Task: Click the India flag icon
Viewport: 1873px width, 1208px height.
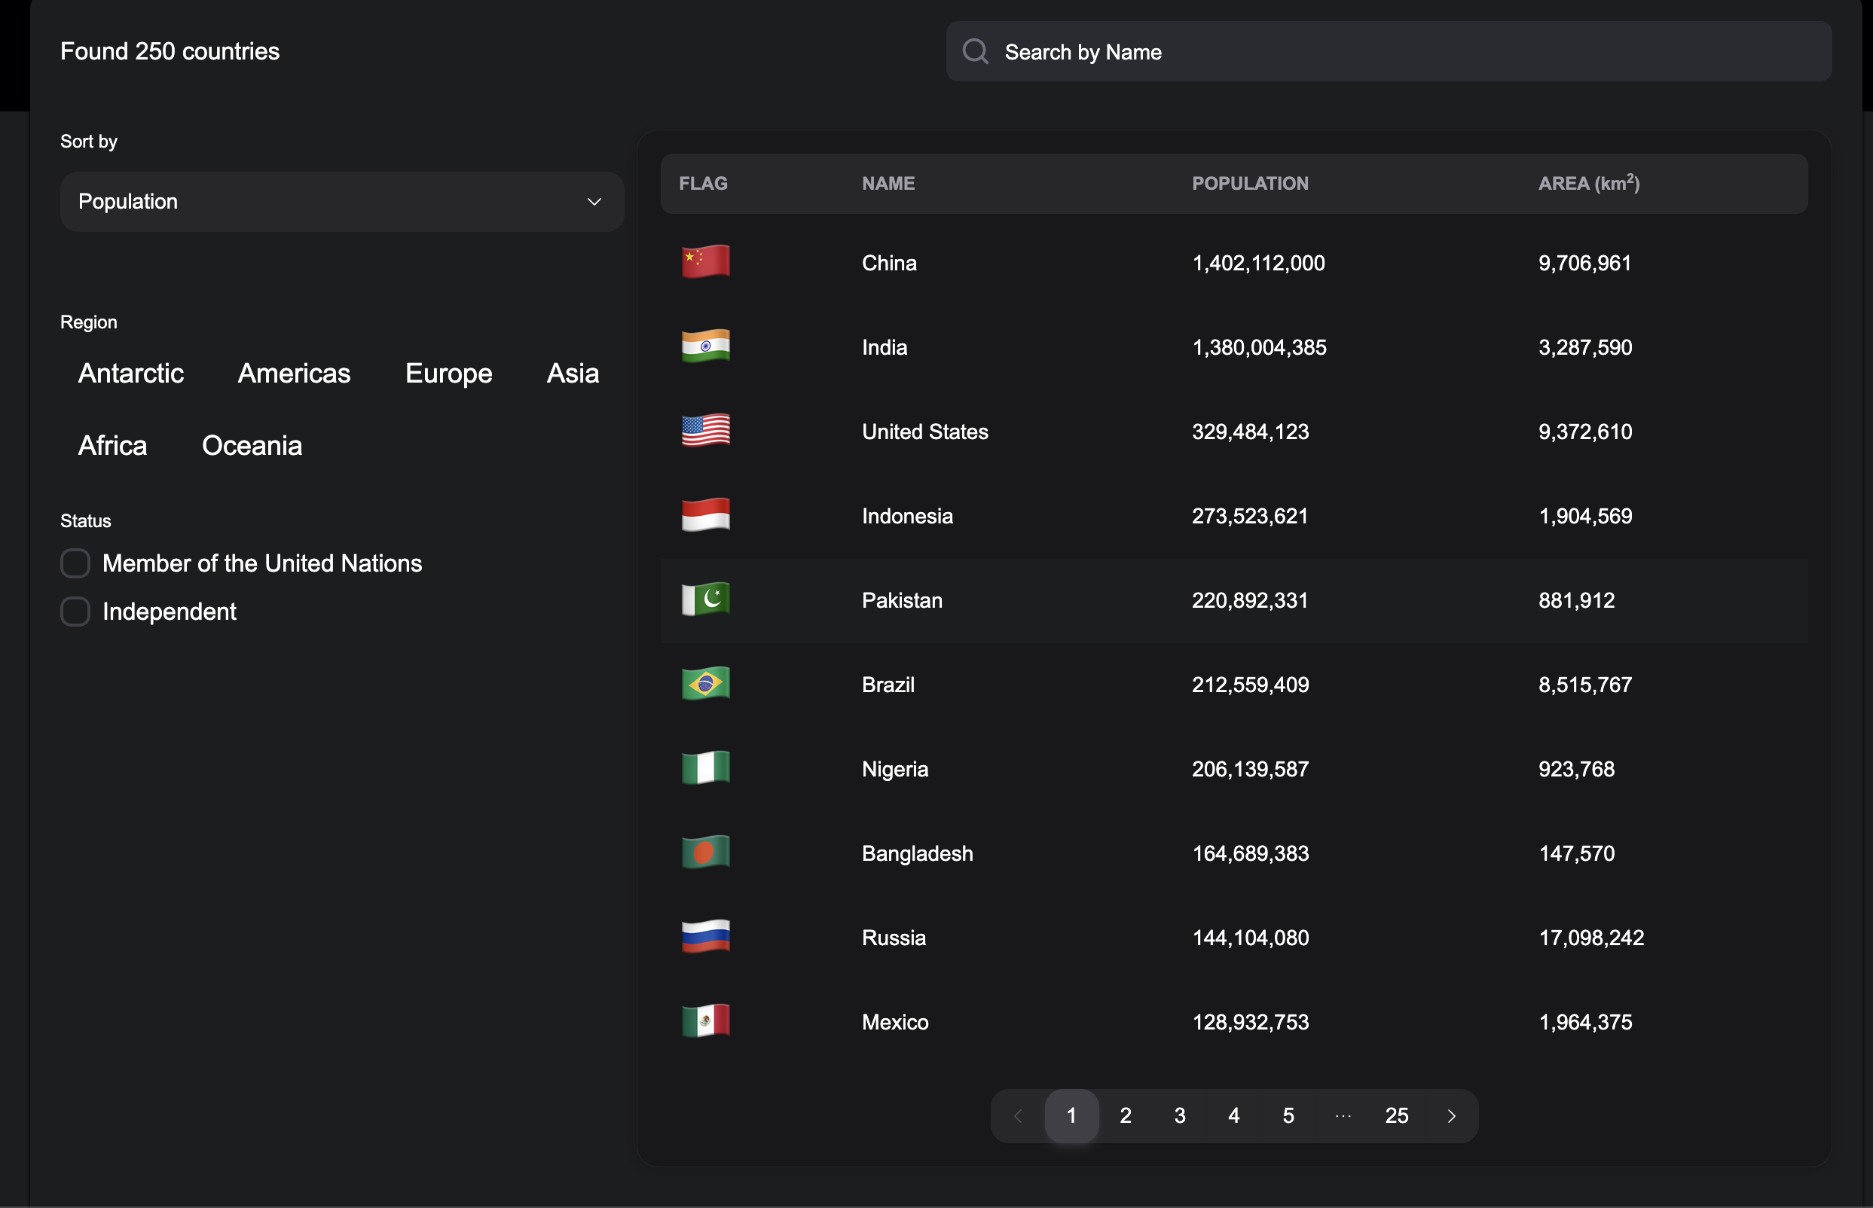Action: (705, 346)
